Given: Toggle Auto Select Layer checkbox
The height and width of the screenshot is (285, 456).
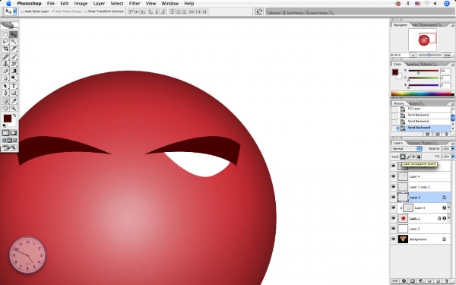Looking at the screenshot, I should click(x=22, y=11).
